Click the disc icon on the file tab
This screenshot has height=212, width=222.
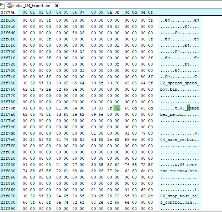(x=10, y=6)
